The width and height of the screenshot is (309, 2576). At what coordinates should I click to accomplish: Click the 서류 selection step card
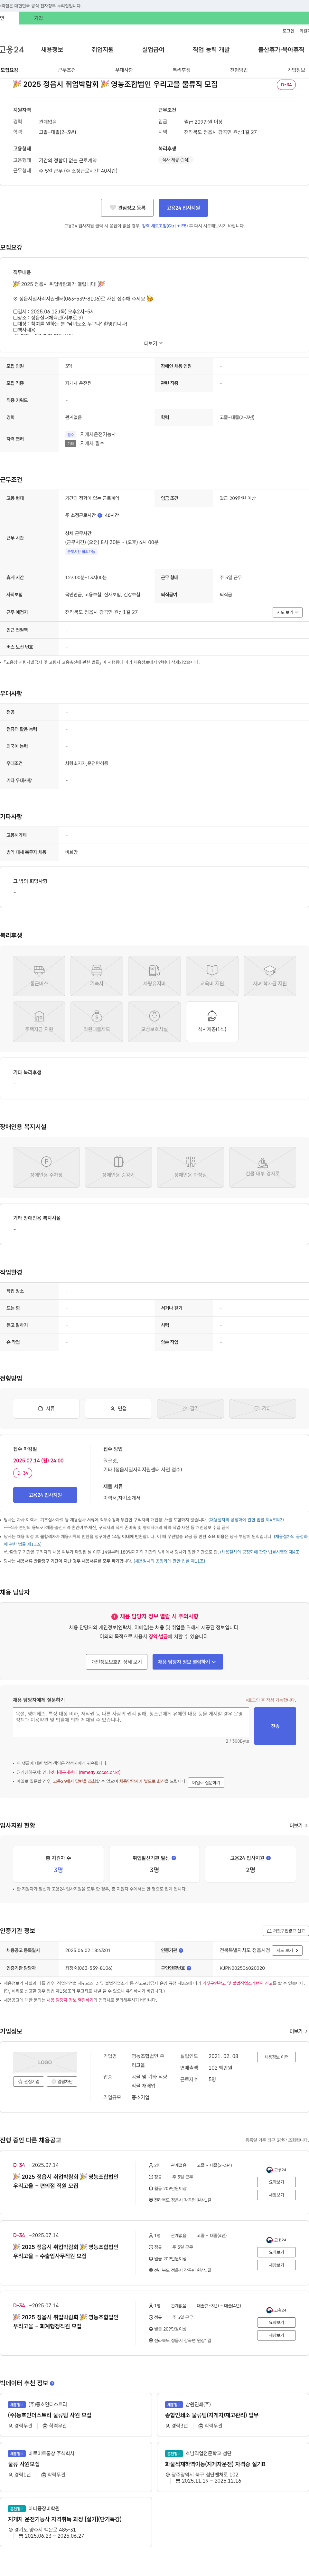46,1408
